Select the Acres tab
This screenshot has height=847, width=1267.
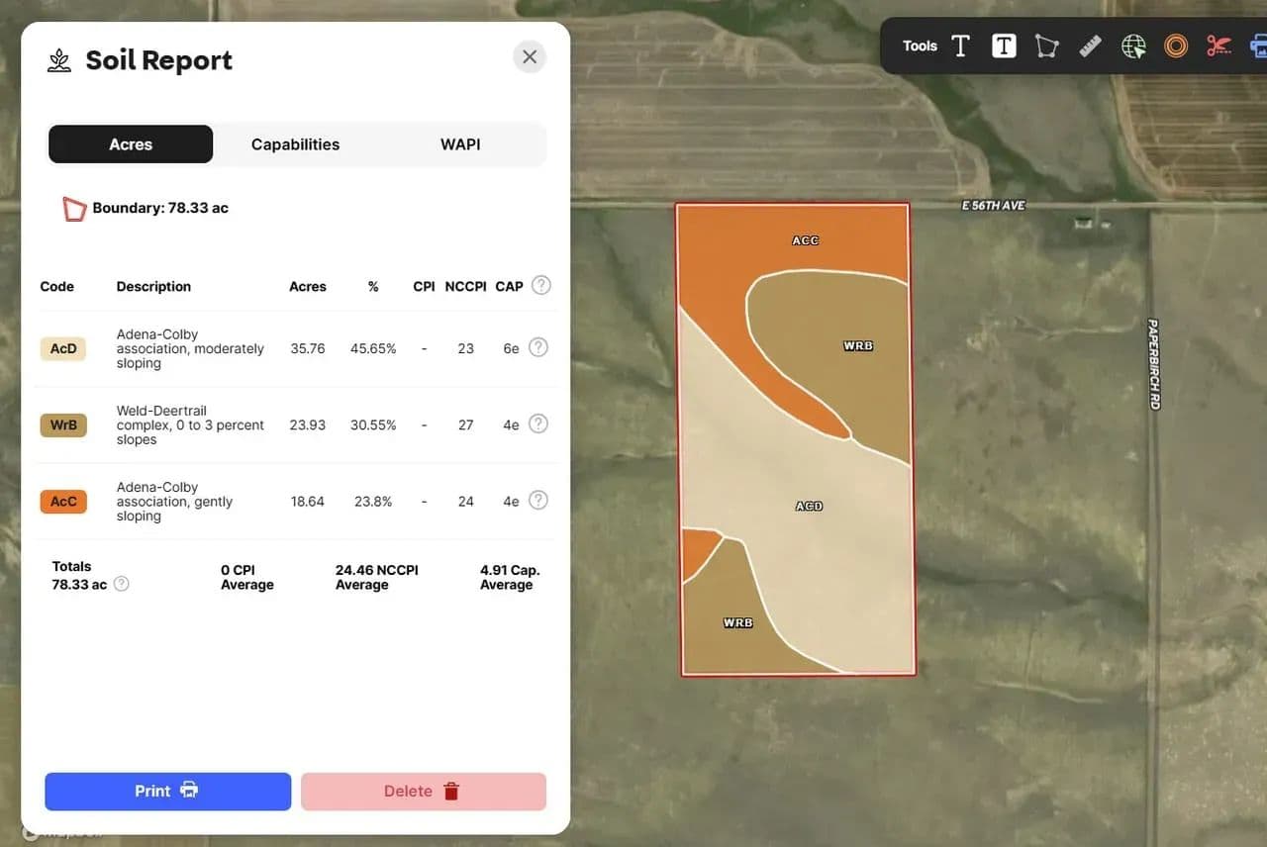click(131, 144)
